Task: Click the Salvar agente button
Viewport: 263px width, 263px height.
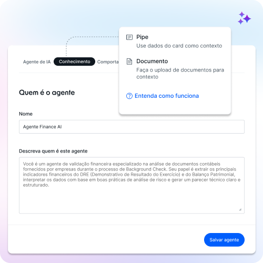Action: click(224, 240)
